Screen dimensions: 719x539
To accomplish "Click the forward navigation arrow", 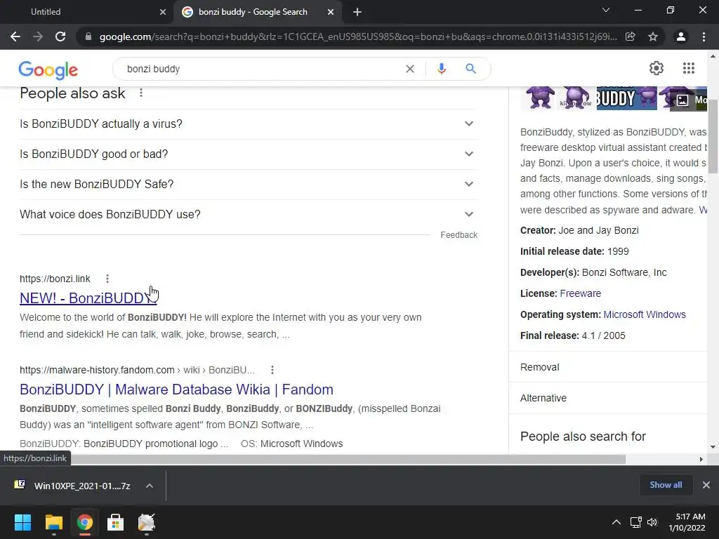I will point(38,36).
